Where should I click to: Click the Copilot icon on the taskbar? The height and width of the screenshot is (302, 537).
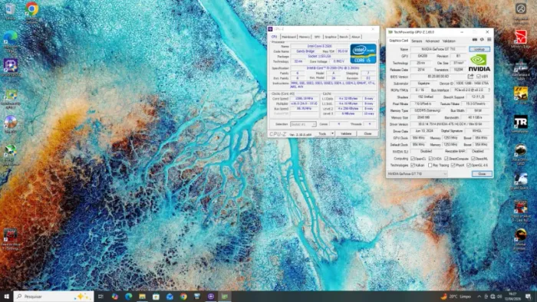pyautogui.click(x=115, y=297)
